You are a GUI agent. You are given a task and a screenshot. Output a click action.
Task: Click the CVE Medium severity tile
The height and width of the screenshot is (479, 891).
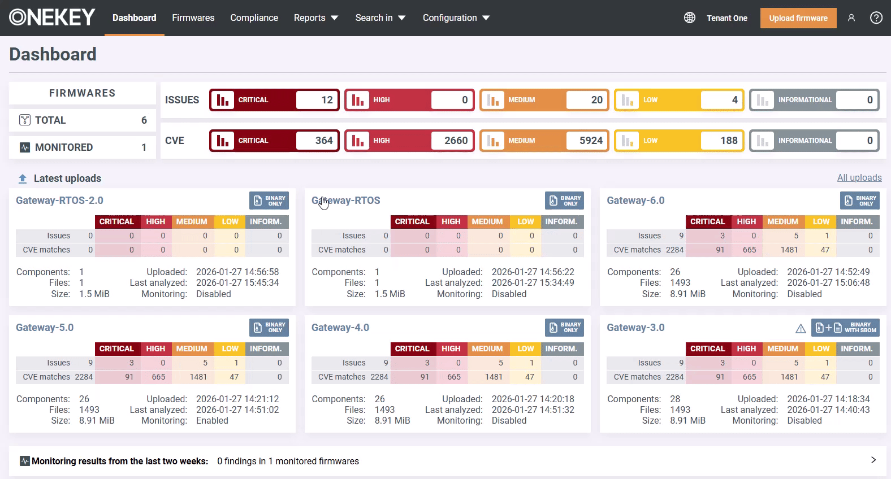(x=544, y=141)
